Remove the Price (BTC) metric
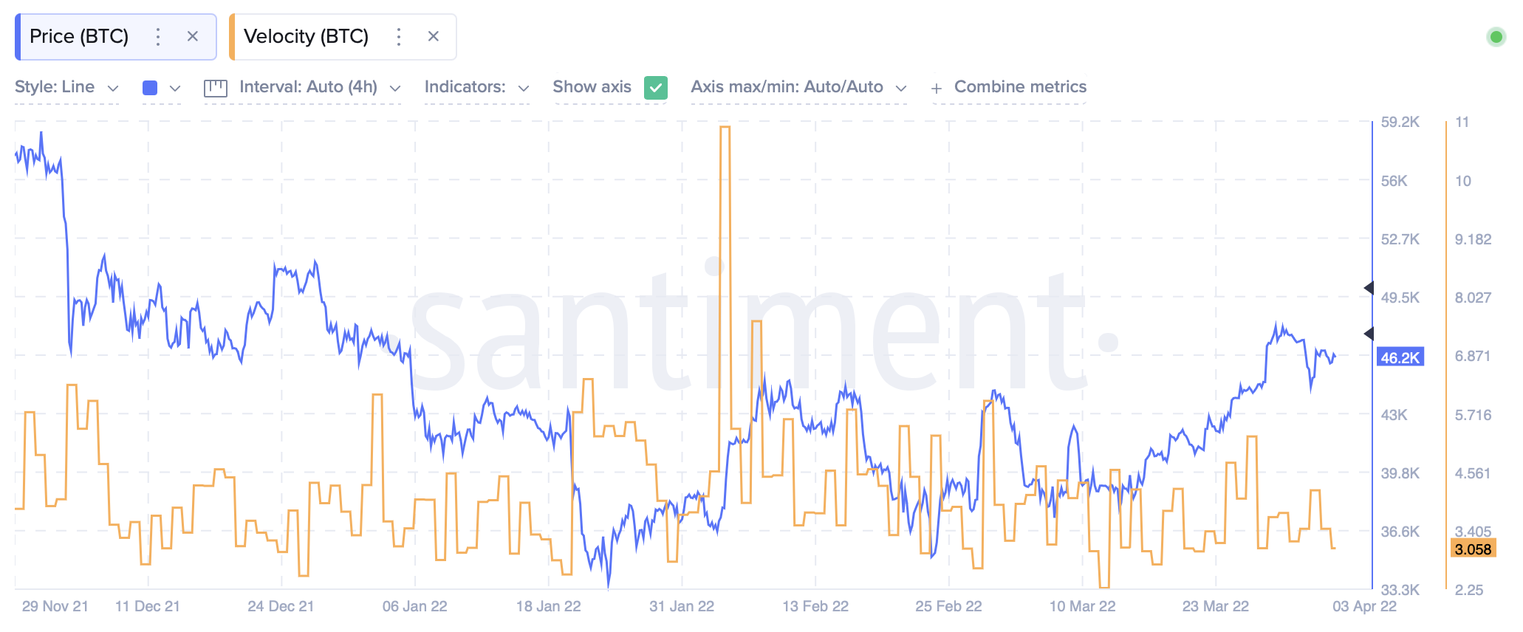Screen dimensions: 1523x632 click(194, 36)
